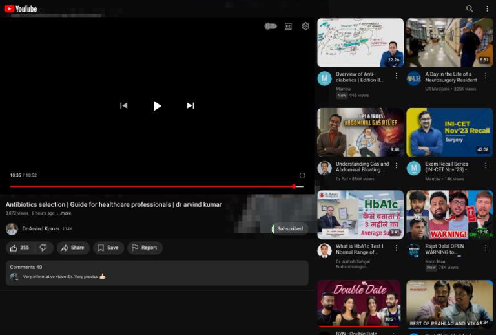Viewport: 496px width, 335px height.
Task: Click the Share button
Action: point(72,248)
